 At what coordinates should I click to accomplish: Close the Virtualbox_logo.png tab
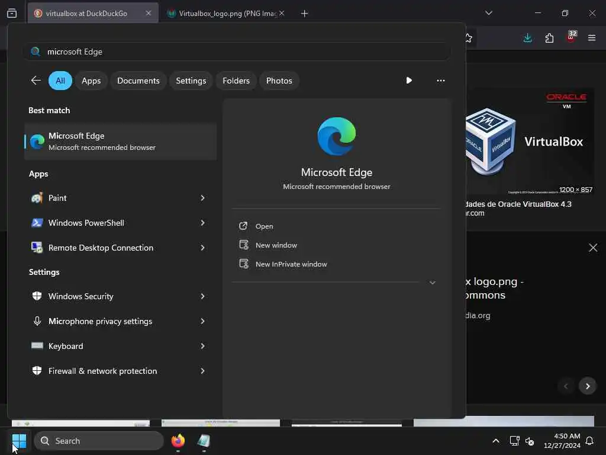[282, 13]
